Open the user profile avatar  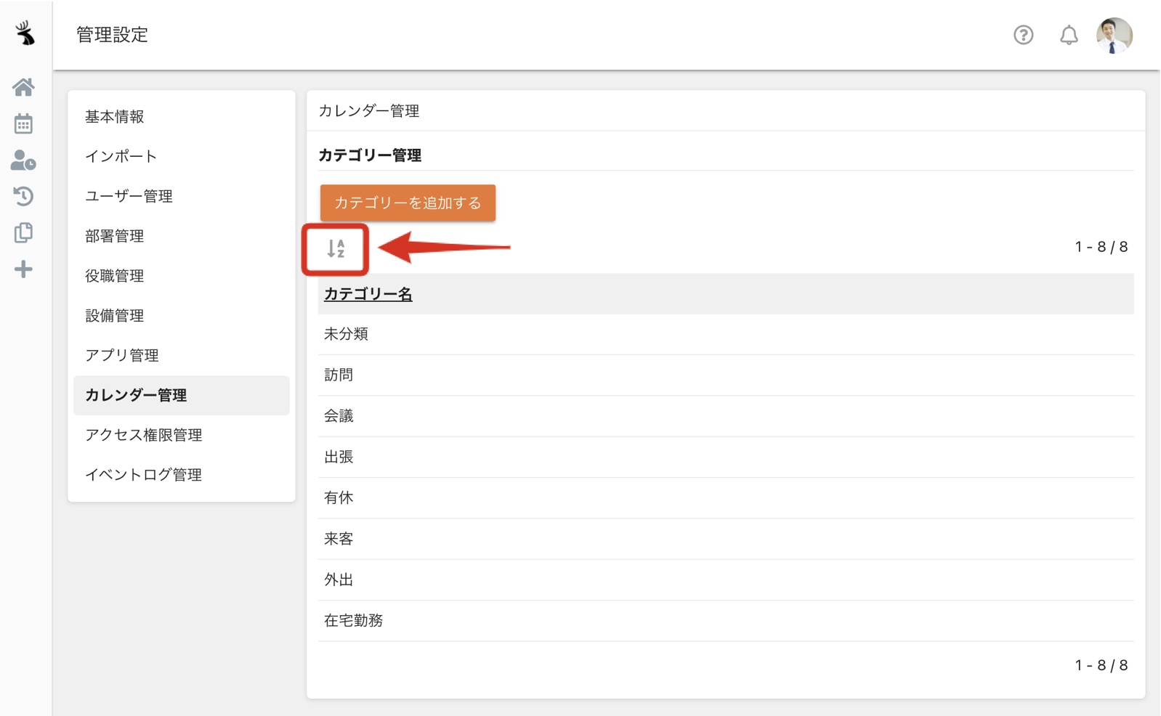[1114, 35]
